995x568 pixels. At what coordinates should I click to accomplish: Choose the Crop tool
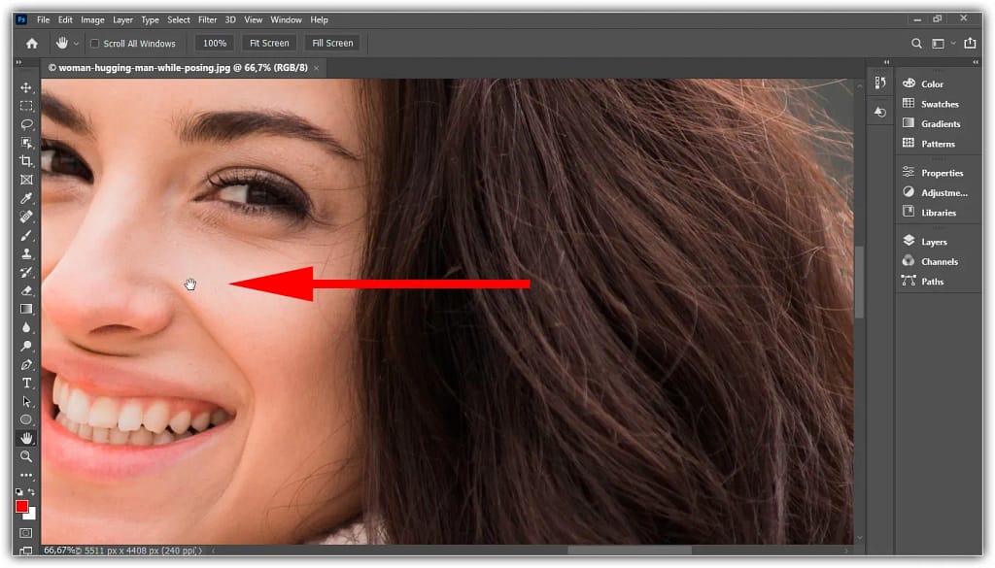pos(26,161)
